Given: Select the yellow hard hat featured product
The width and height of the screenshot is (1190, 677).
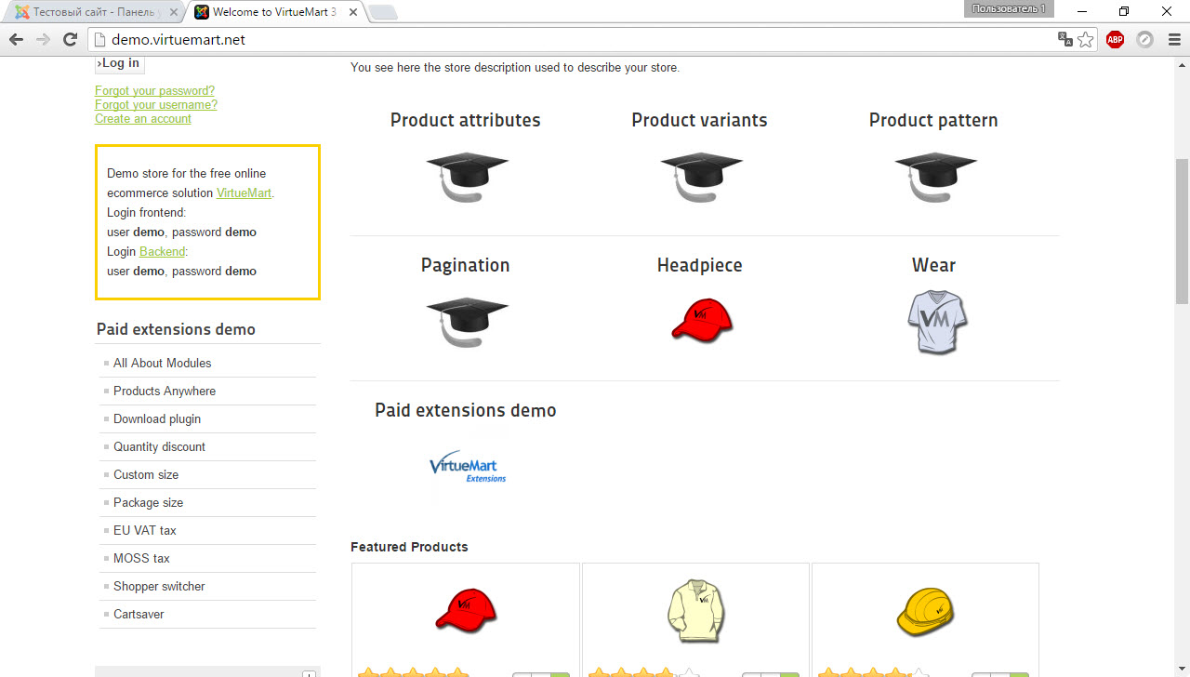Looking at the screenshot, I should (x=925, y=612).
